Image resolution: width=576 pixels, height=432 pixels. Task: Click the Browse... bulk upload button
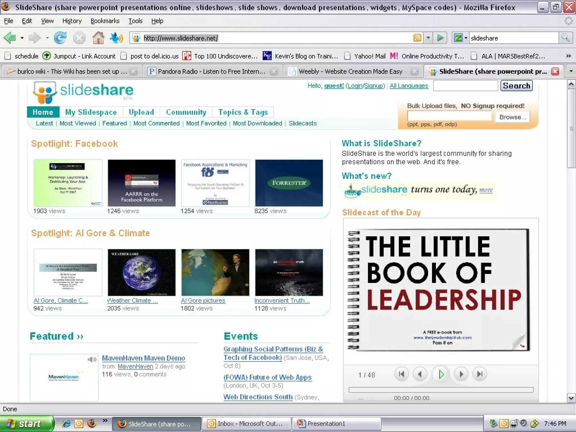(512, 117)
